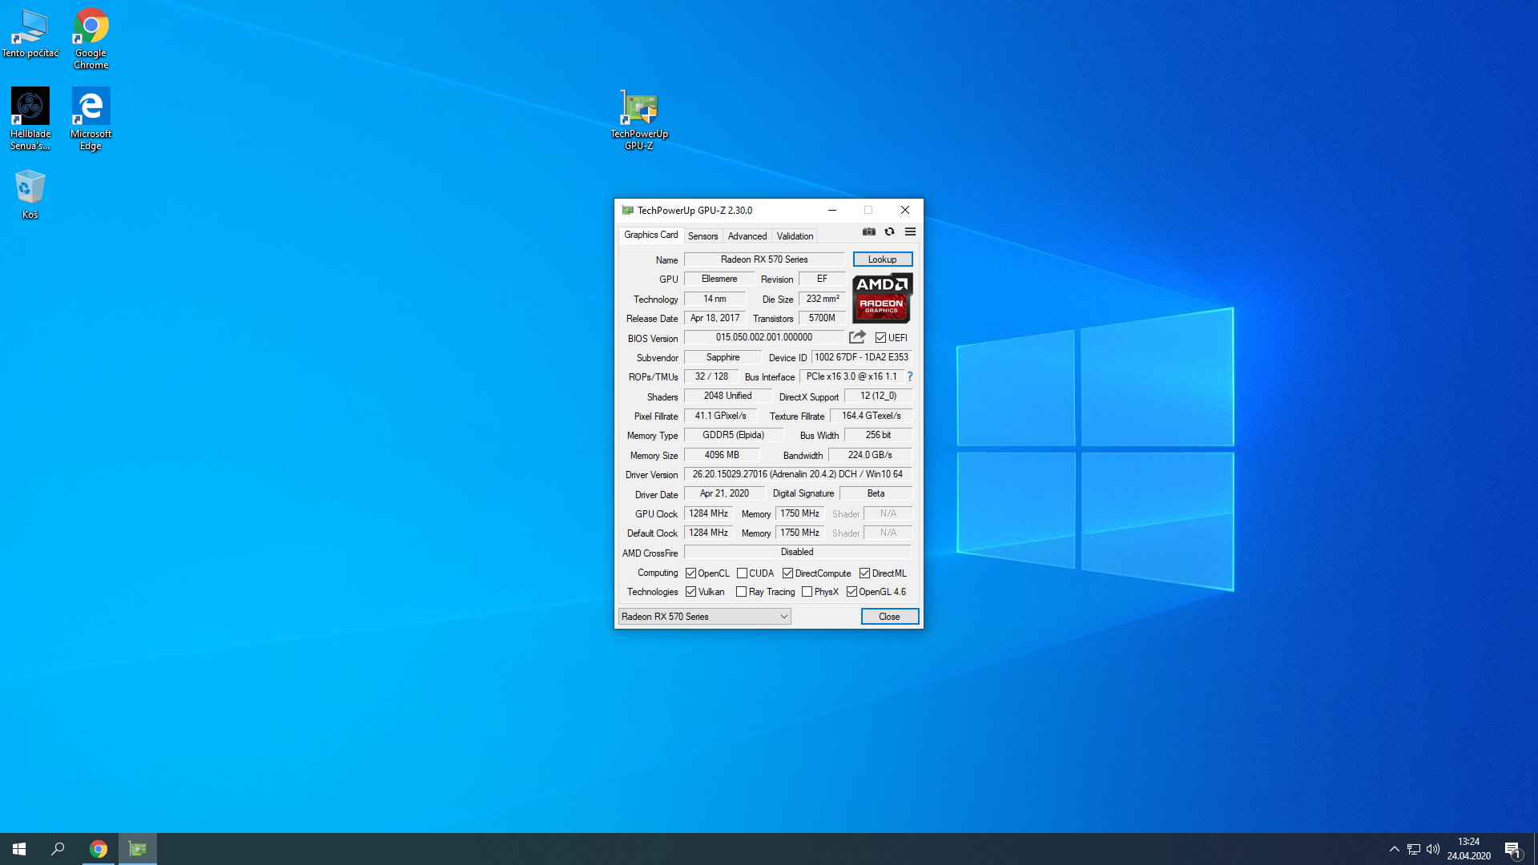Screen dimensions: 1538x865
Task: Toggle the PhysX checkbox
Action: (807, 592)
